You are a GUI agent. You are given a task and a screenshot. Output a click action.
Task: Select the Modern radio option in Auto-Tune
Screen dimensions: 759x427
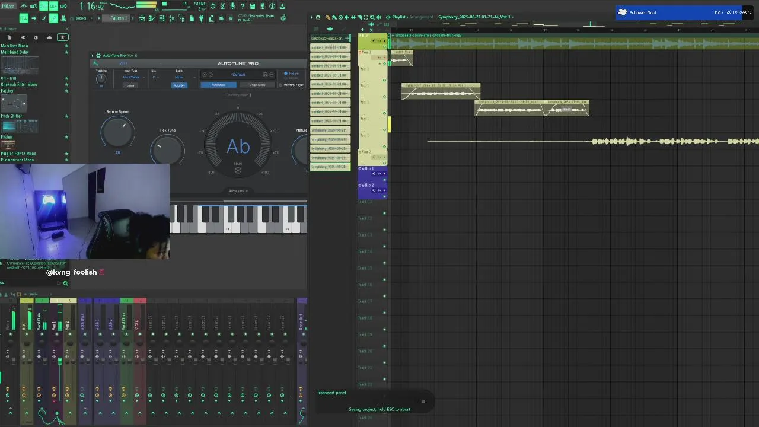(286, 73)
